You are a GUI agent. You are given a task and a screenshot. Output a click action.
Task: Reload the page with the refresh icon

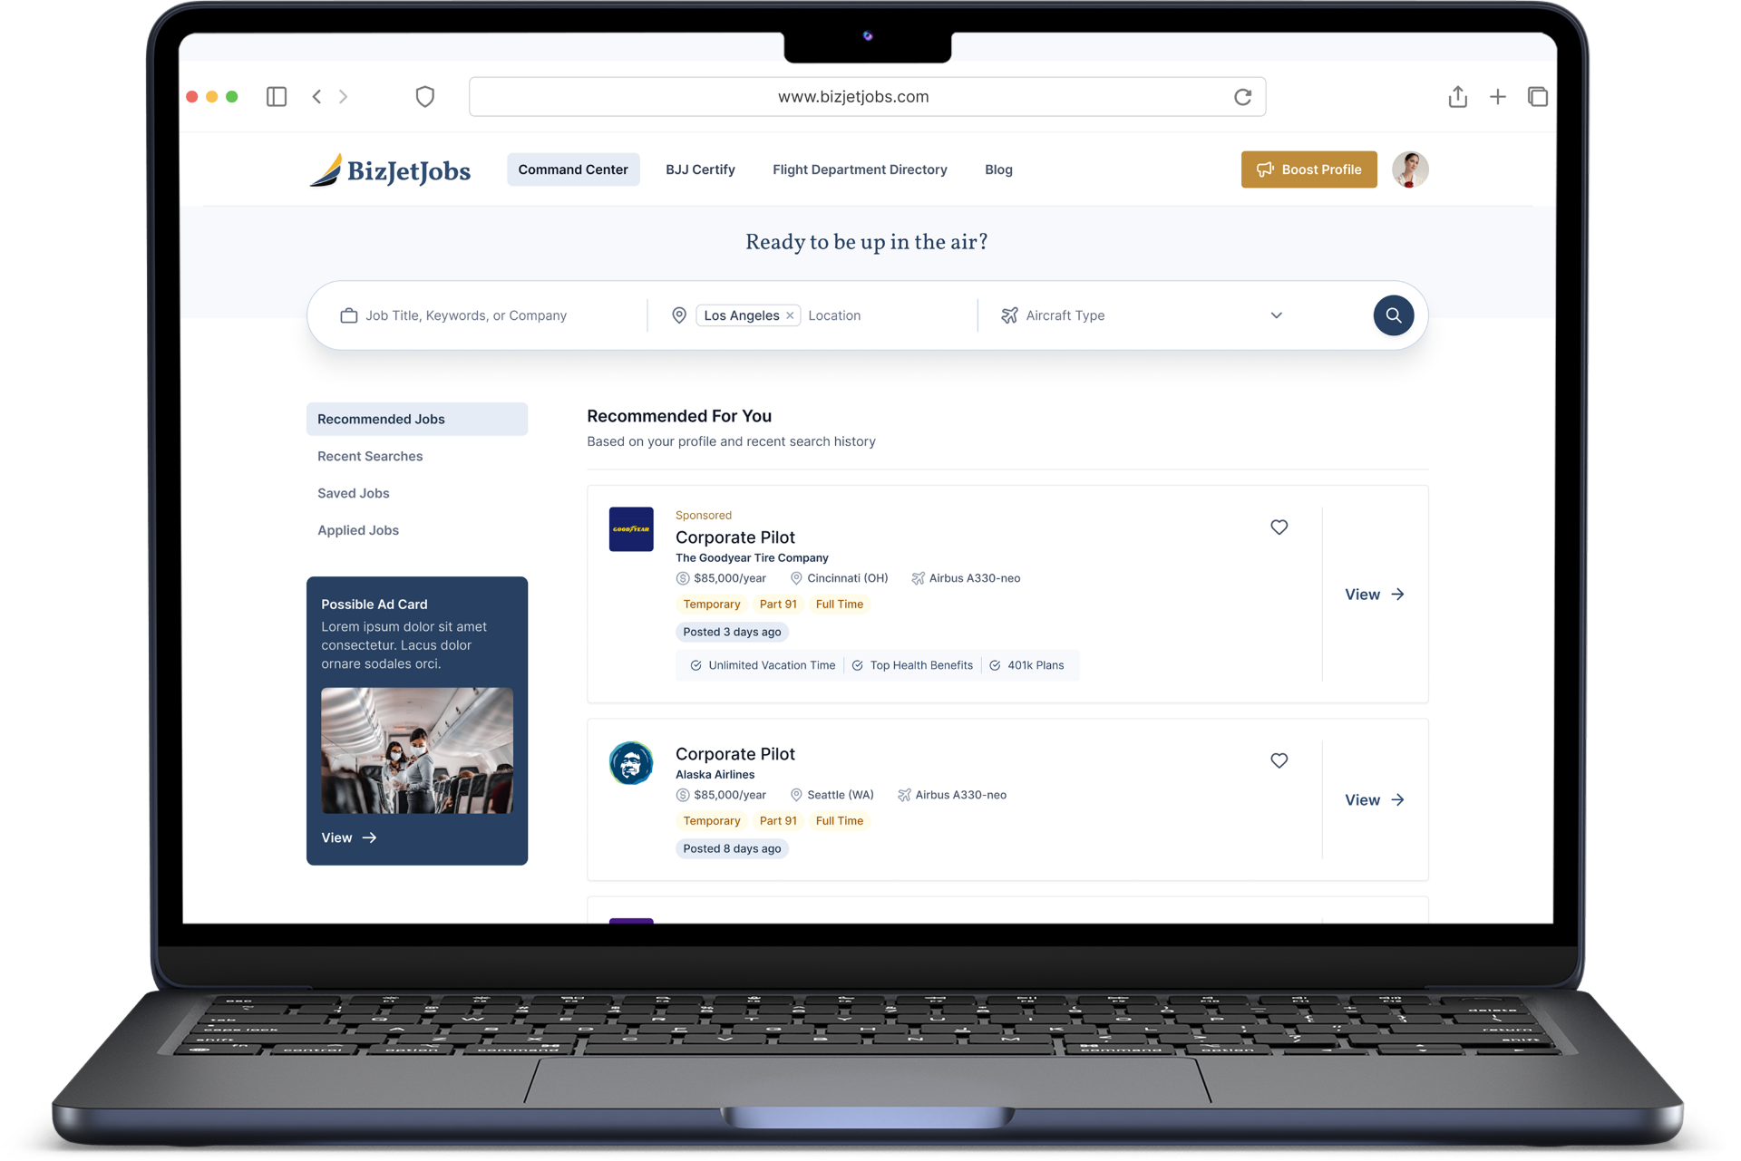coord(1242,97)
